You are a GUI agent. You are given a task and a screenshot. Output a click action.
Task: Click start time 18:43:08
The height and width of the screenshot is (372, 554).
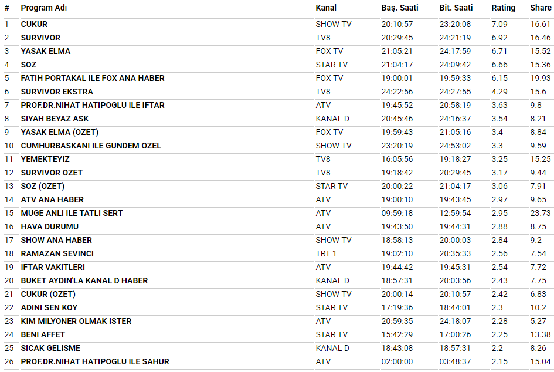[397, 348]
